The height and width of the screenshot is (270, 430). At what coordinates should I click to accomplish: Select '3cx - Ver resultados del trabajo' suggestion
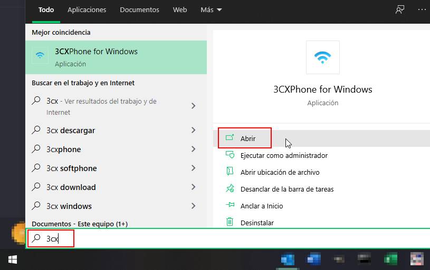116,106
